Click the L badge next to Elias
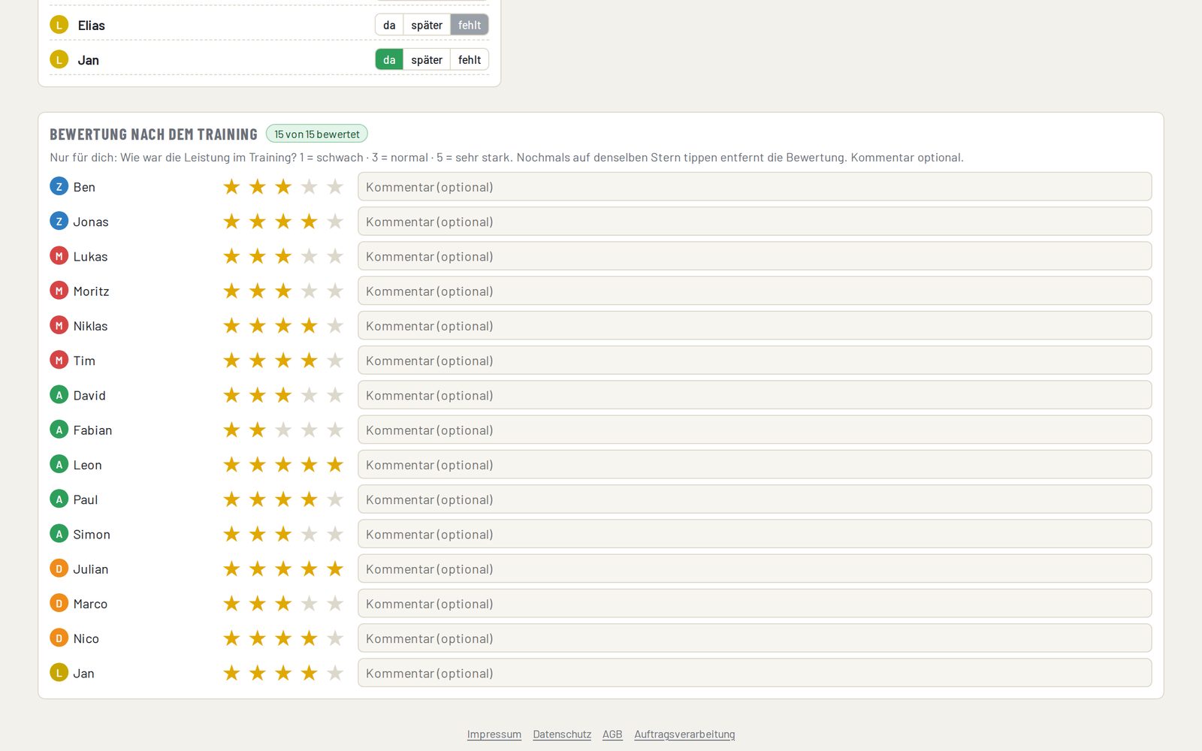This screenshot has width=1202, height=751. 59,25
